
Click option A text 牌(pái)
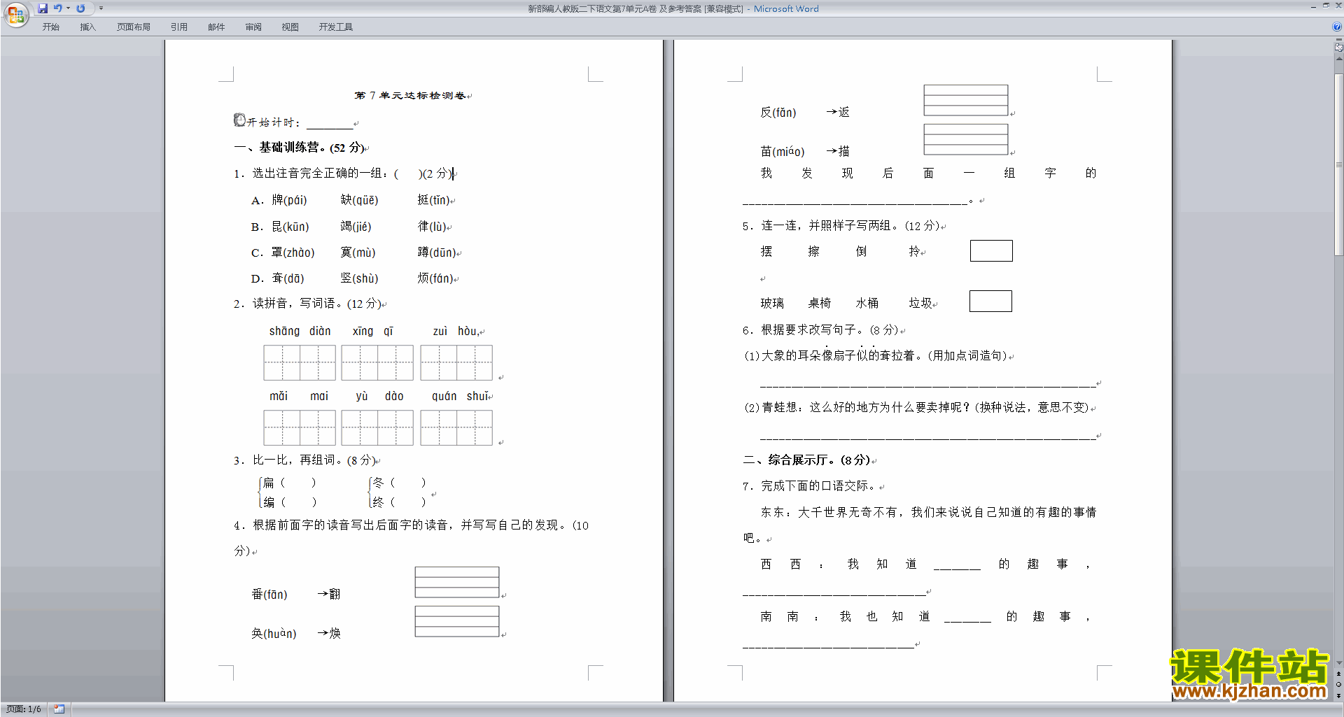point(289,200)
